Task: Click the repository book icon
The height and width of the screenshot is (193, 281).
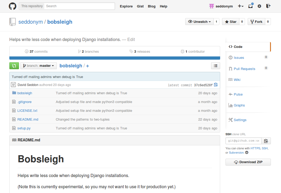Action: (12, 22)
